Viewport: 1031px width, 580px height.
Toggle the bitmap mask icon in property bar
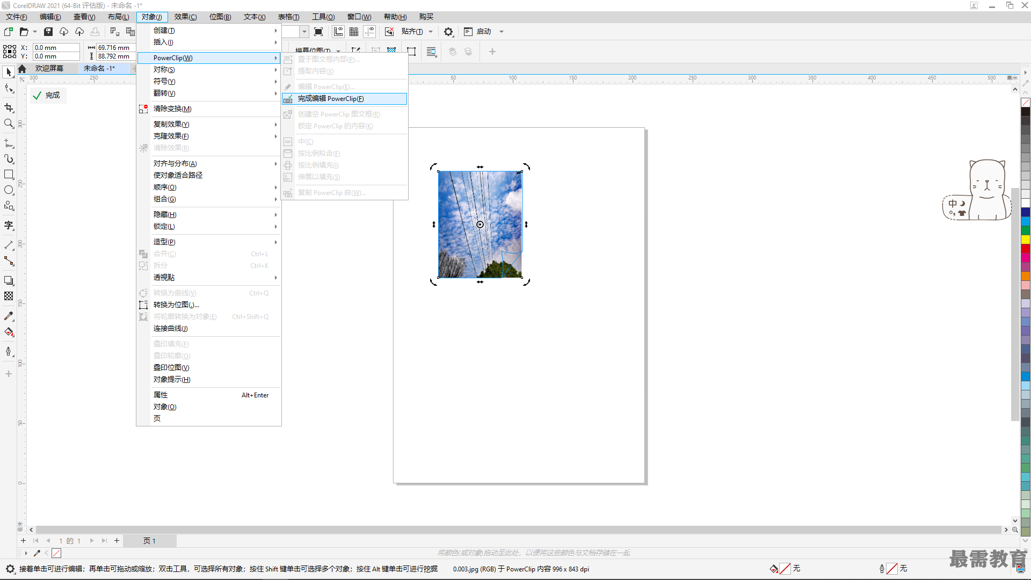coord(391,50)
